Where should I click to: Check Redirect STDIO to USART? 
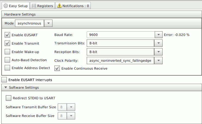coord(8,98)
